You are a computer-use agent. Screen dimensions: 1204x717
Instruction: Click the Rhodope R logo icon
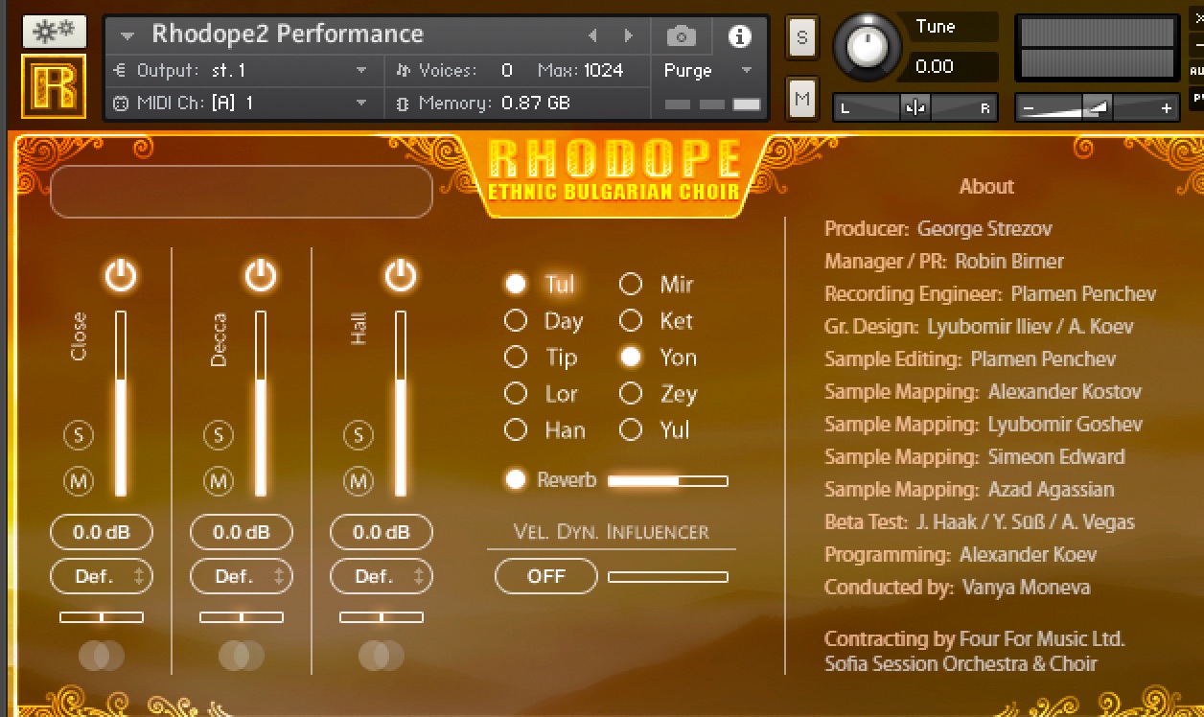pos(54,87)
